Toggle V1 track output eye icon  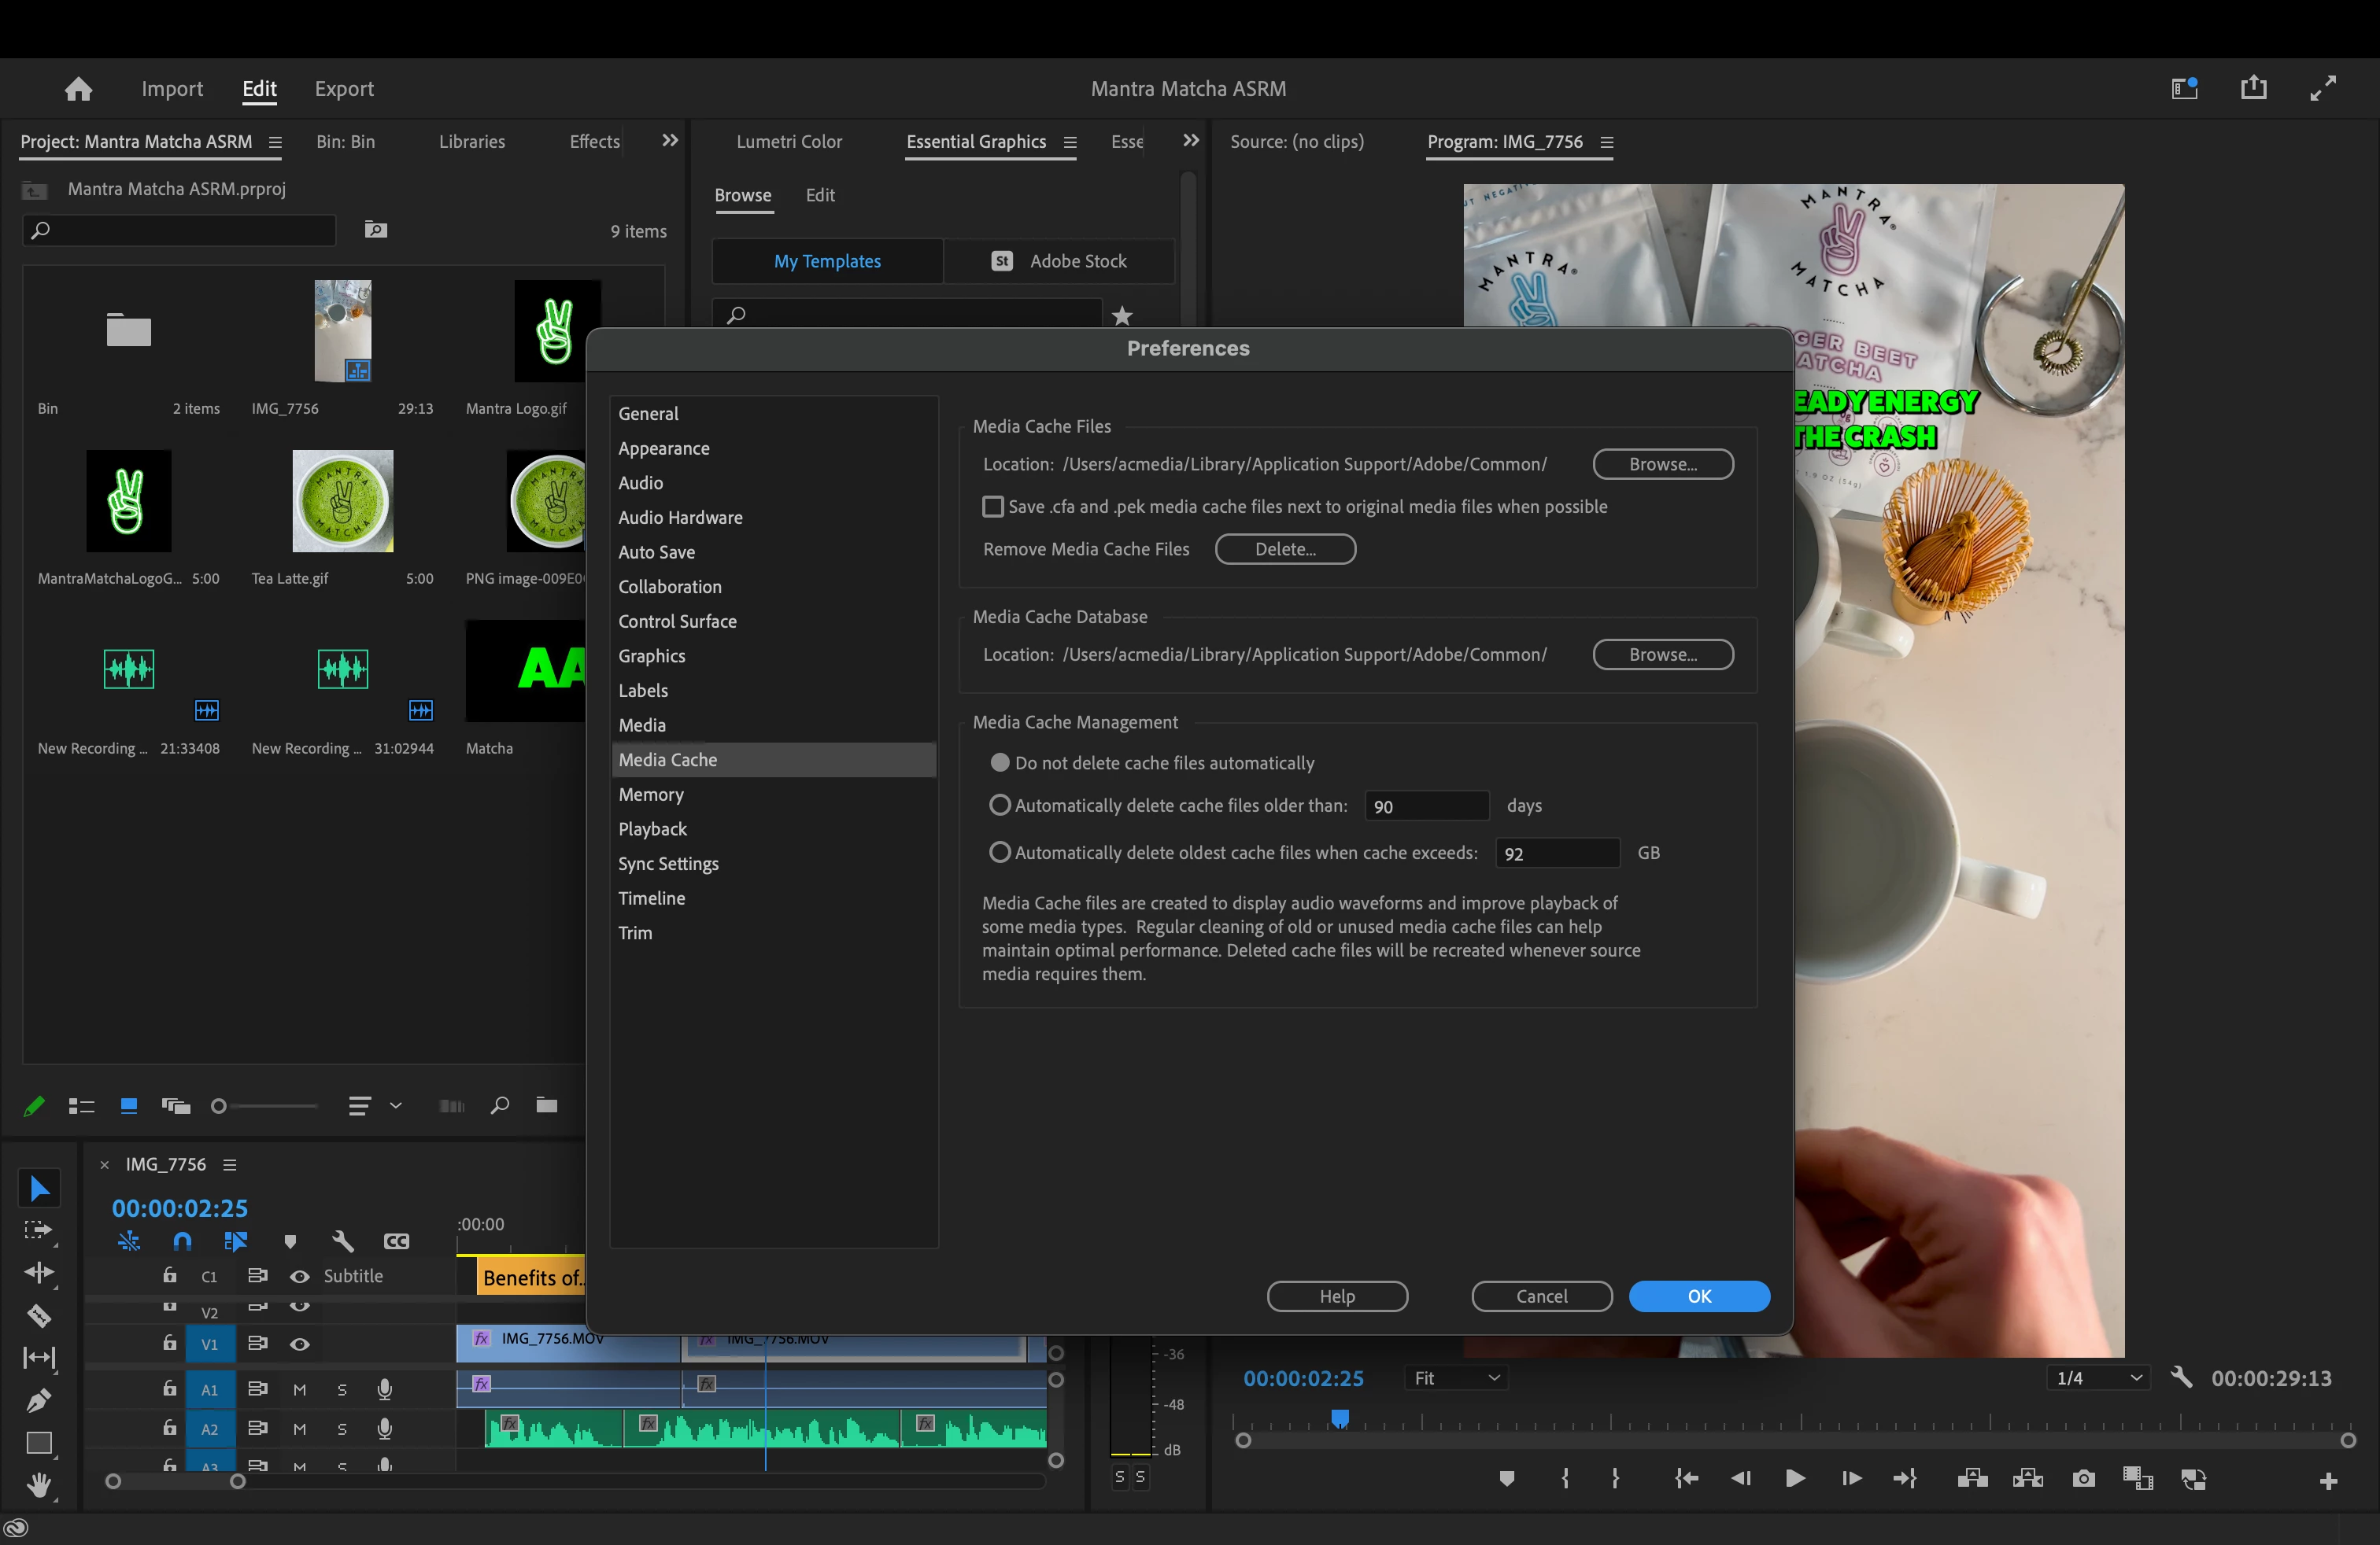click(299, 1344)
